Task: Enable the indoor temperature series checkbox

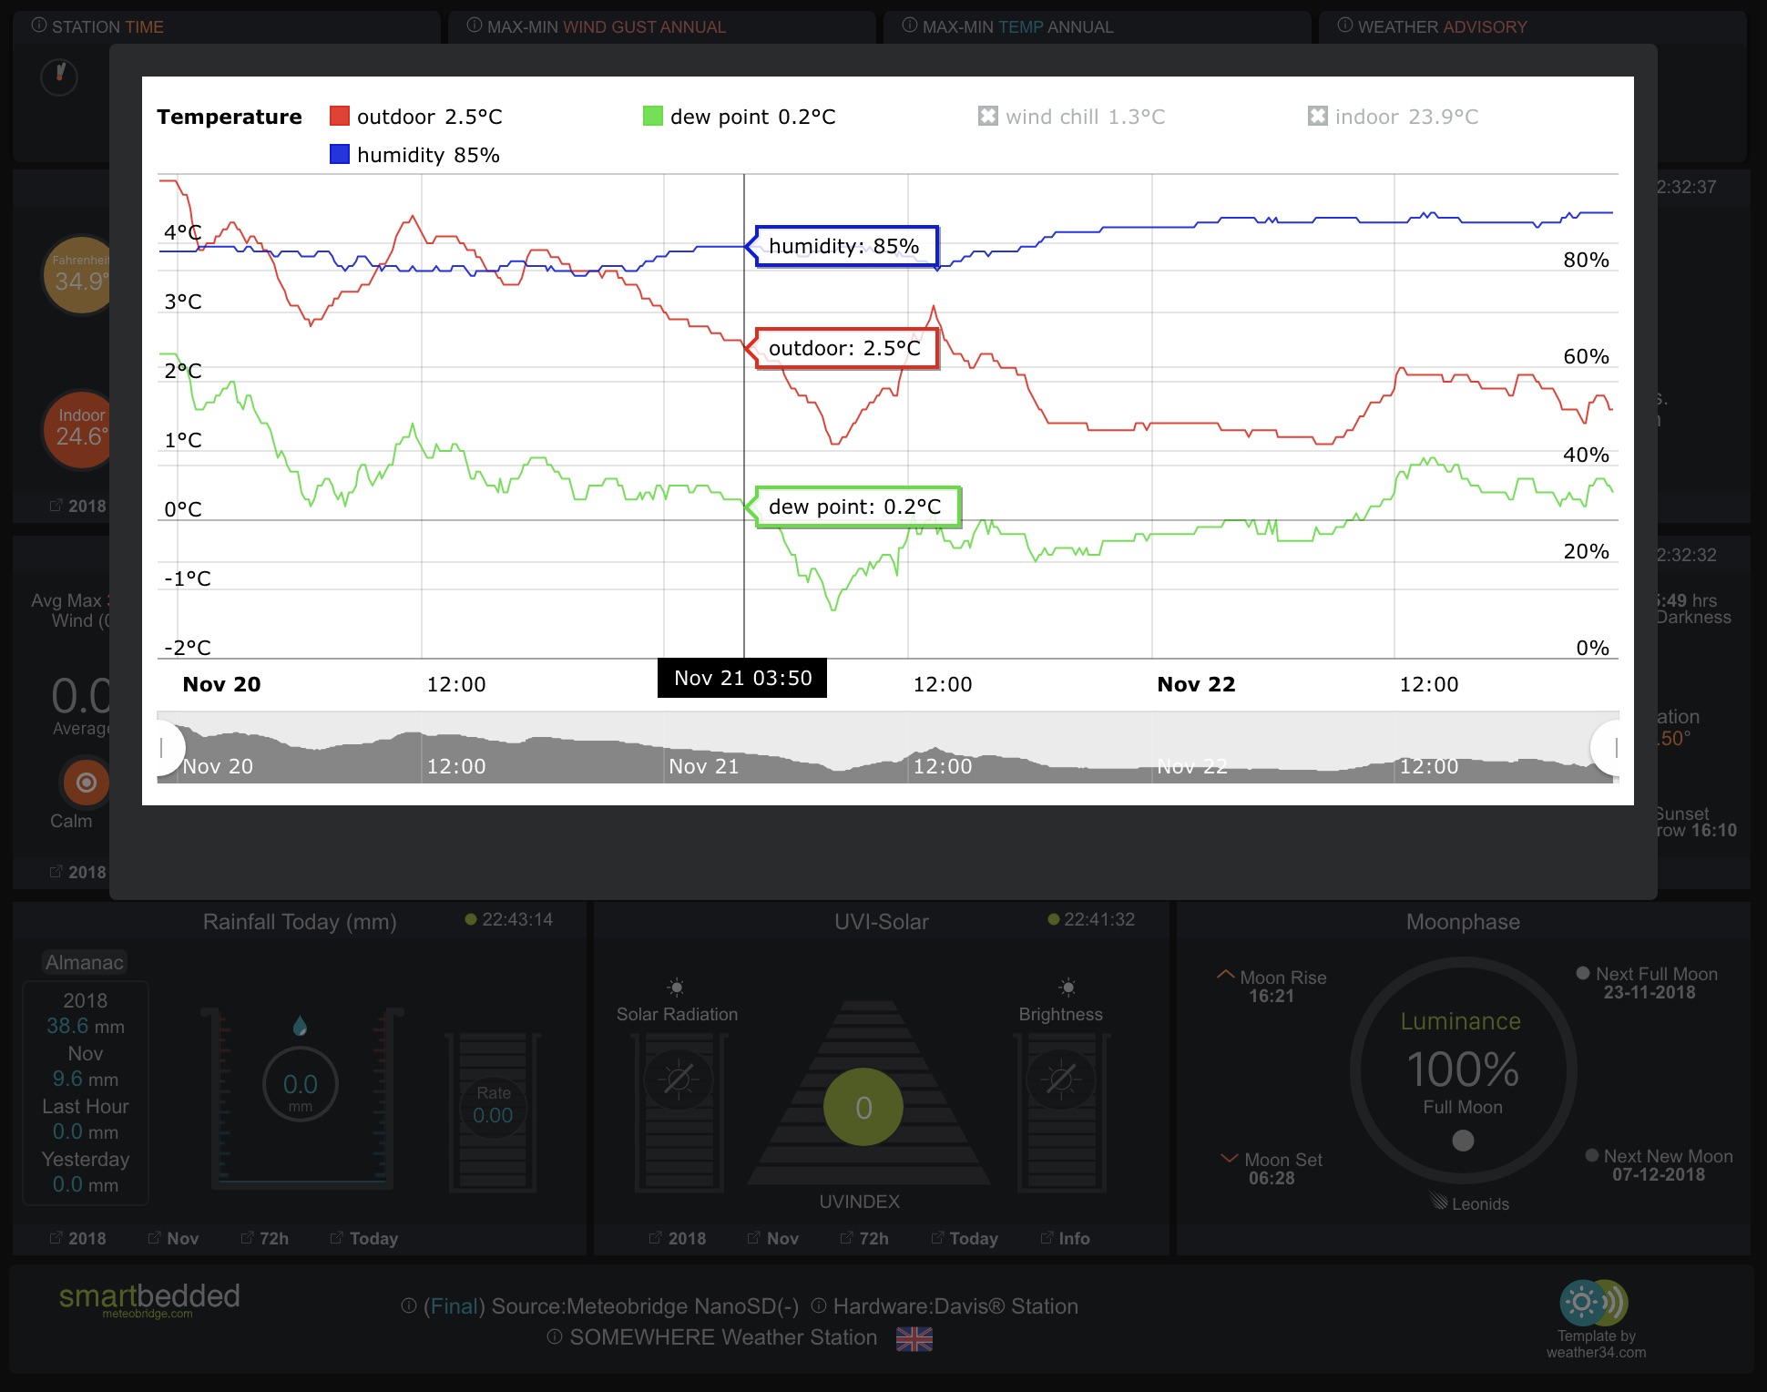Action: (x=1318, y=117)
